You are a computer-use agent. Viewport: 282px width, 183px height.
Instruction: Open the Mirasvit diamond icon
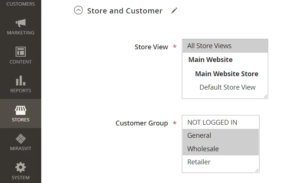(21, 139)
